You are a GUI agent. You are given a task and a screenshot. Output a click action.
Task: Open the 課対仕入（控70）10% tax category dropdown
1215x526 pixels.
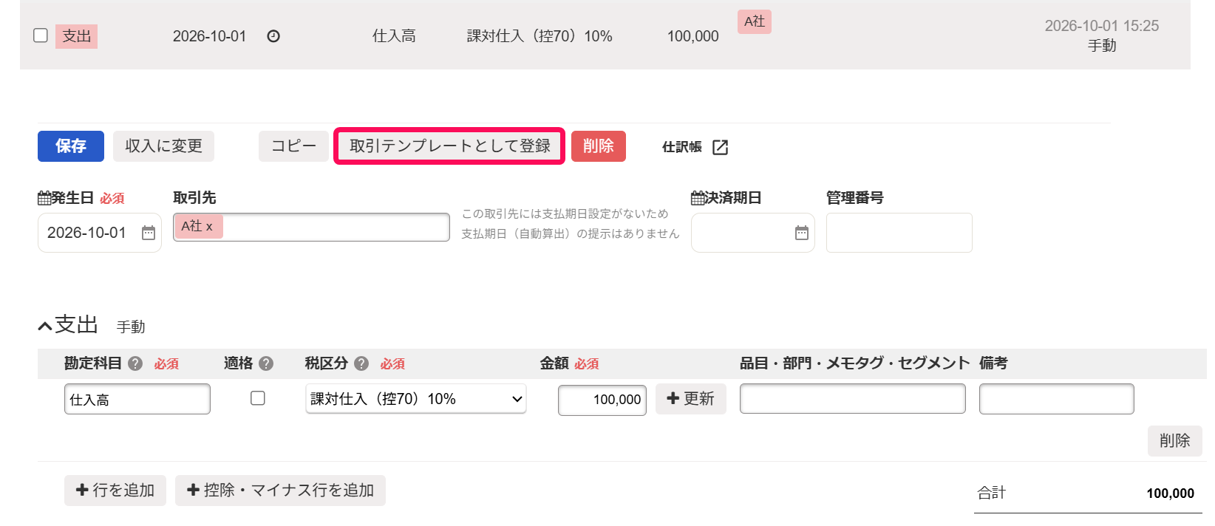pos(416,399)
